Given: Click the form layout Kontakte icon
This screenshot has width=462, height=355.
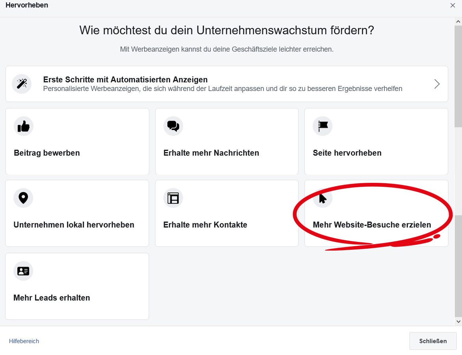Looking at the screenshot, I should click(173, 198).
